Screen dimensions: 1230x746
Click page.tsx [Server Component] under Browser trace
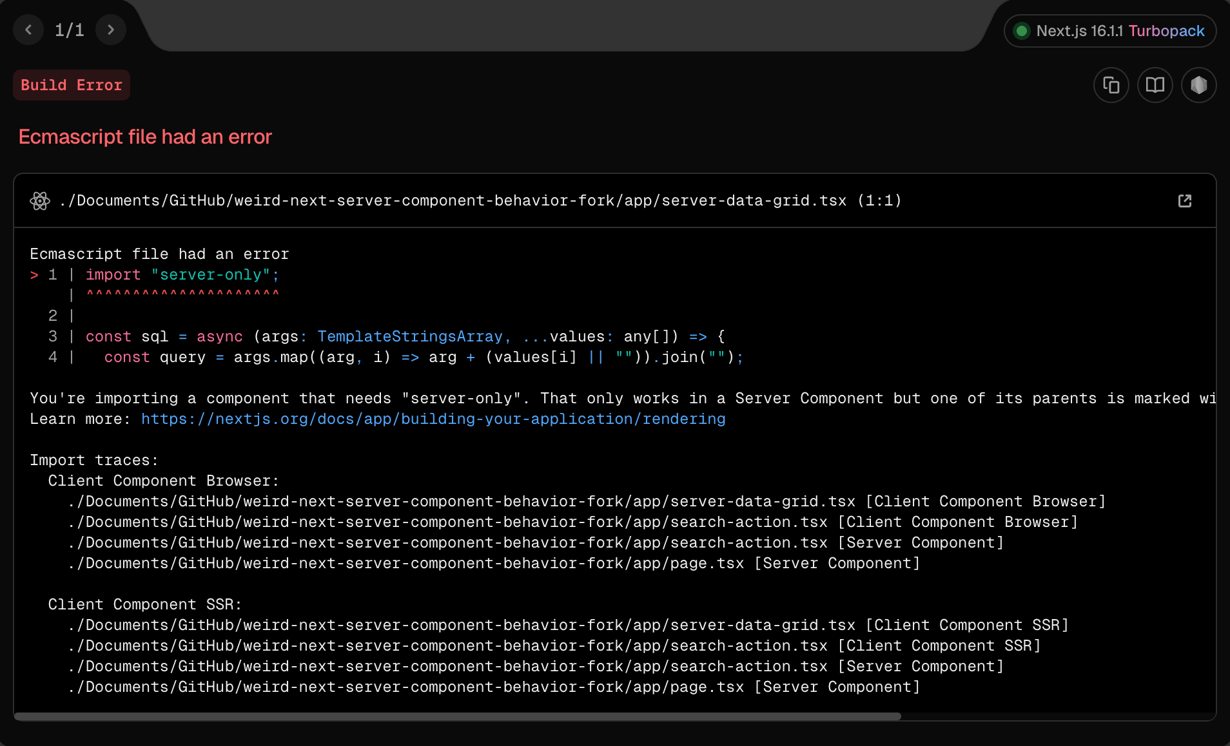point(494,563)
